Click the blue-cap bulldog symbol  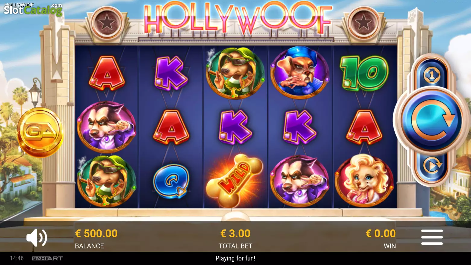[299, 73]
